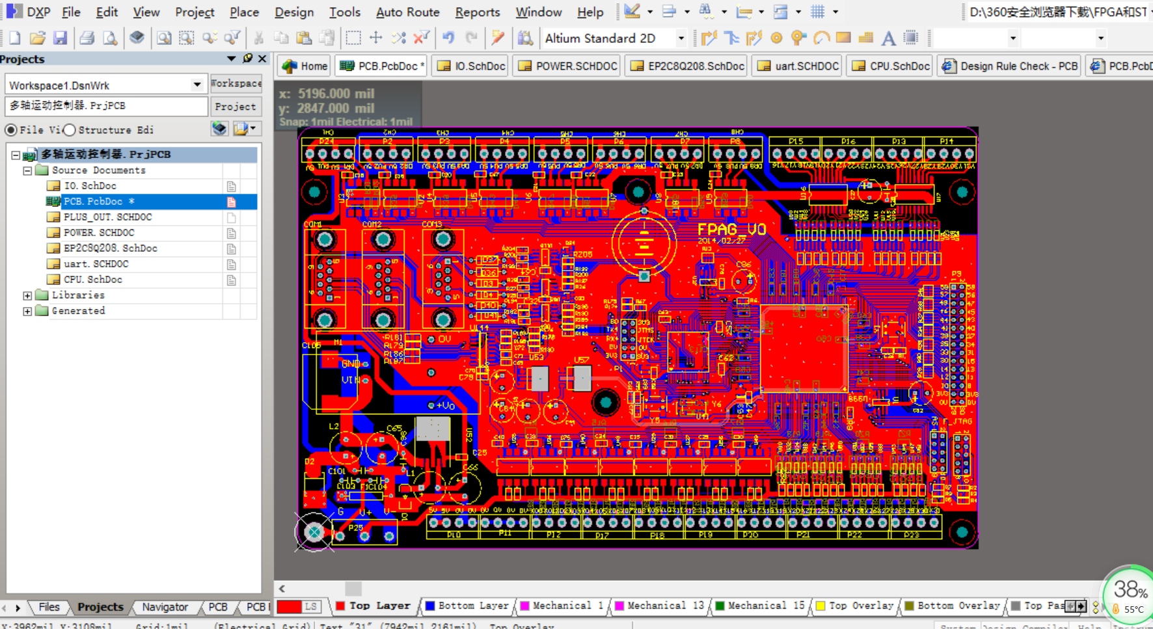Click the Workspace button
The image size is (1153, 629).
click(236, 83)
